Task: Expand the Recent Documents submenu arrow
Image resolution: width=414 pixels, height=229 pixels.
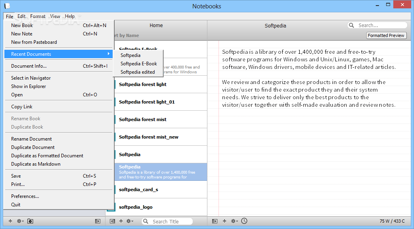Action: coord(109,54)
